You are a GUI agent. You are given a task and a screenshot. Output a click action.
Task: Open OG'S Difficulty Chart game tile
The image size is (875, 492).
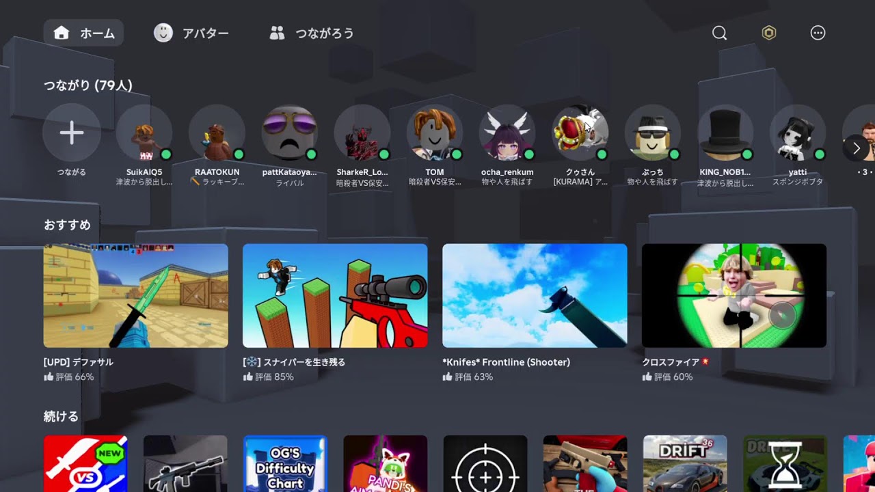285,464
